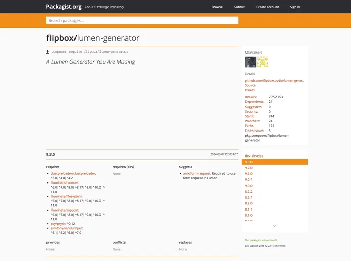Open symfony/var-dumper package link
Viewport: 351px width, 261px height.
[x=66, y=228]
